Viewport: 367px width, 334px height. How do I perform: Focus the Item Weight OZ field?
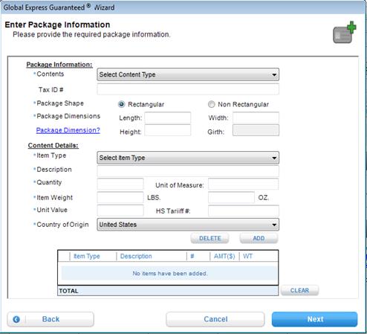(x=231, y=197)
